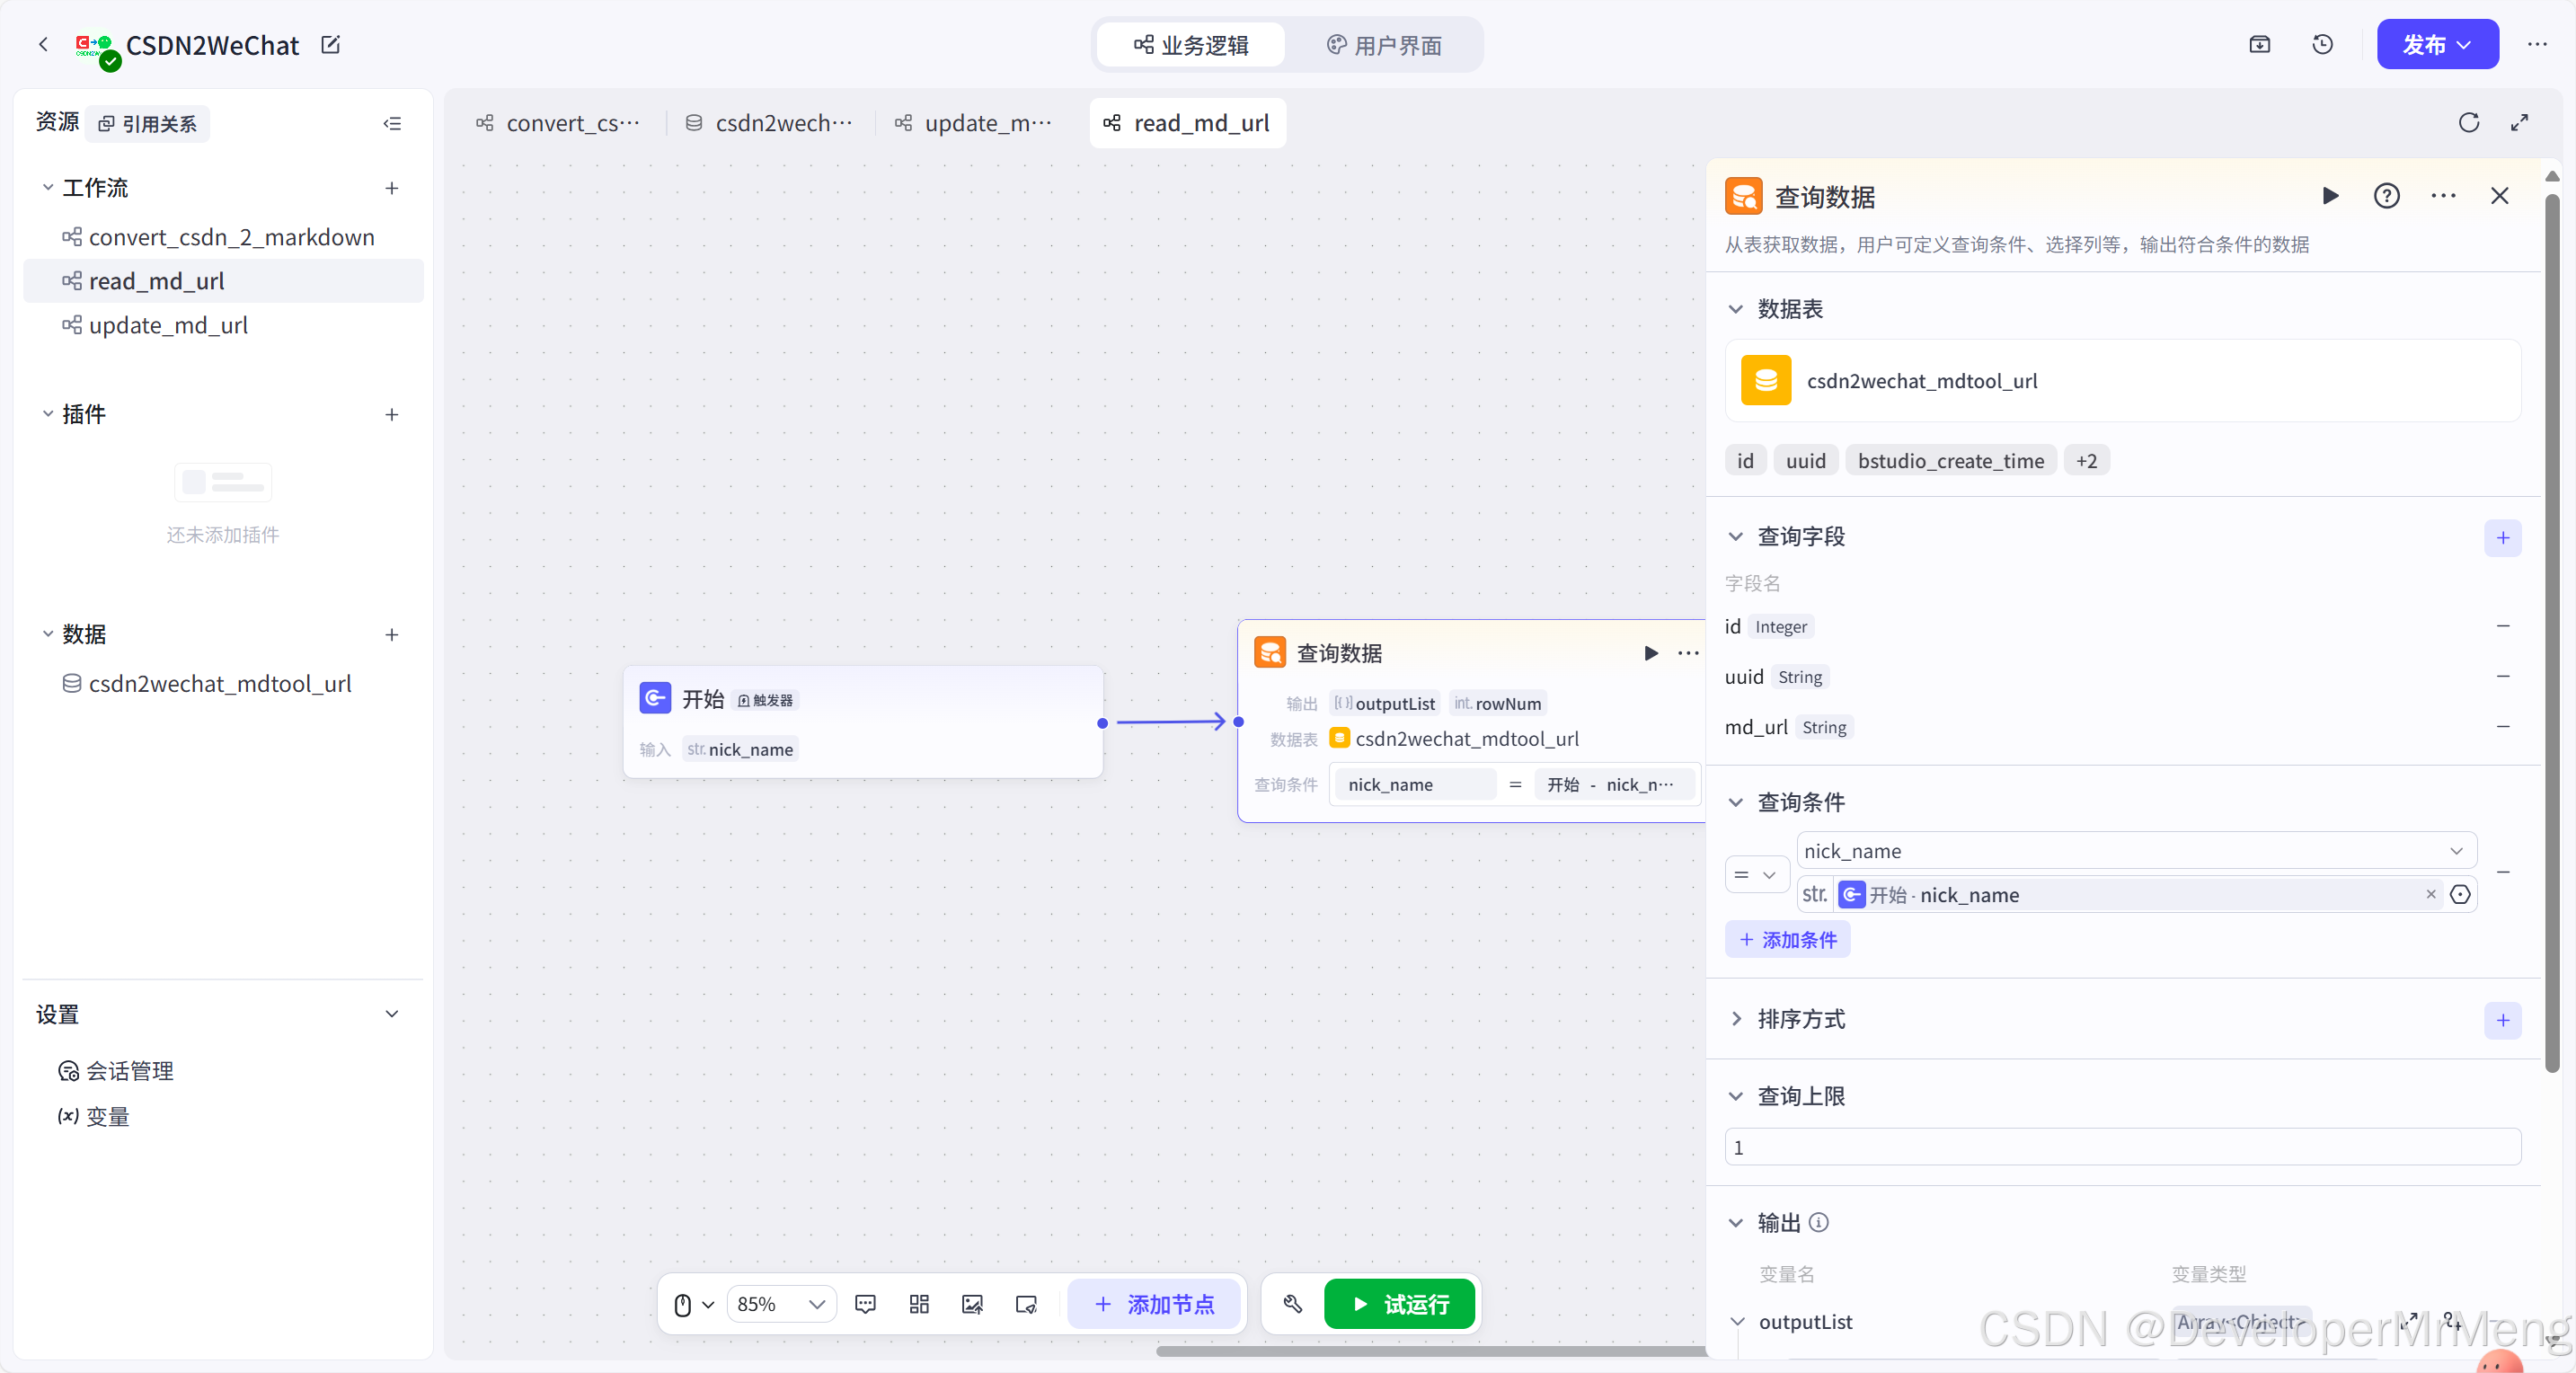The image size is (2576, 1373).
Task: Click the 试运行 button
Action: click(x=1399, y=1304)
